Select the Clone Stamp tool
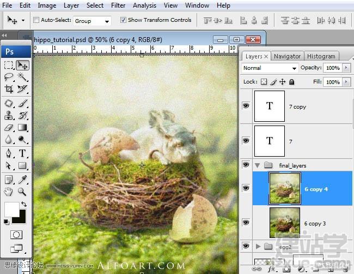 (x=9, y=115)
